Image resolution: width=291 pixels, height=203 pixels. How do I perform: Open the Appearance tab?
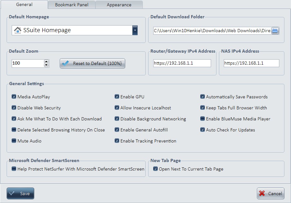click(x=119, y=5)
